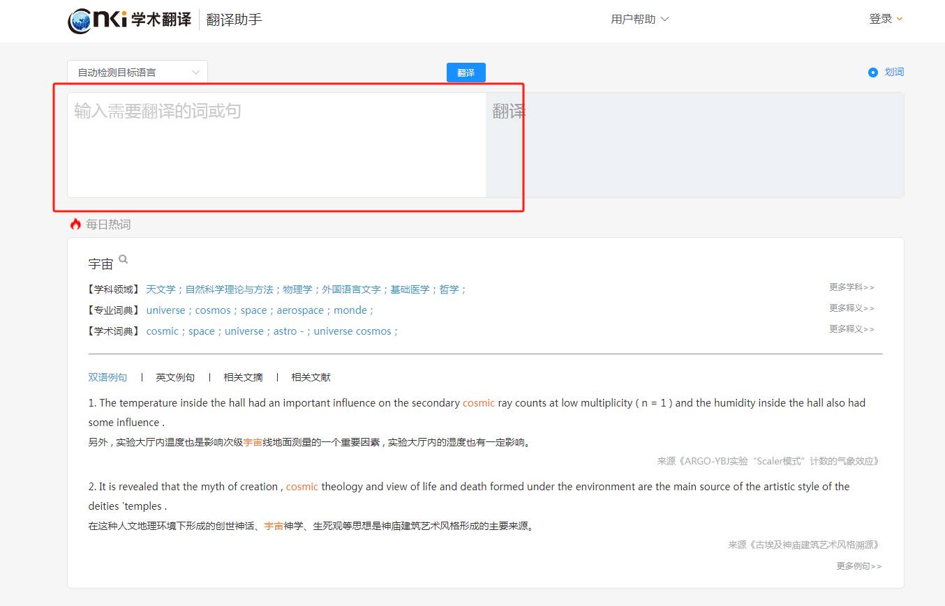The width and height of the screenshot is (945, 606).
Task: Select the 双语例句 tab
Action: pos(107,377)
